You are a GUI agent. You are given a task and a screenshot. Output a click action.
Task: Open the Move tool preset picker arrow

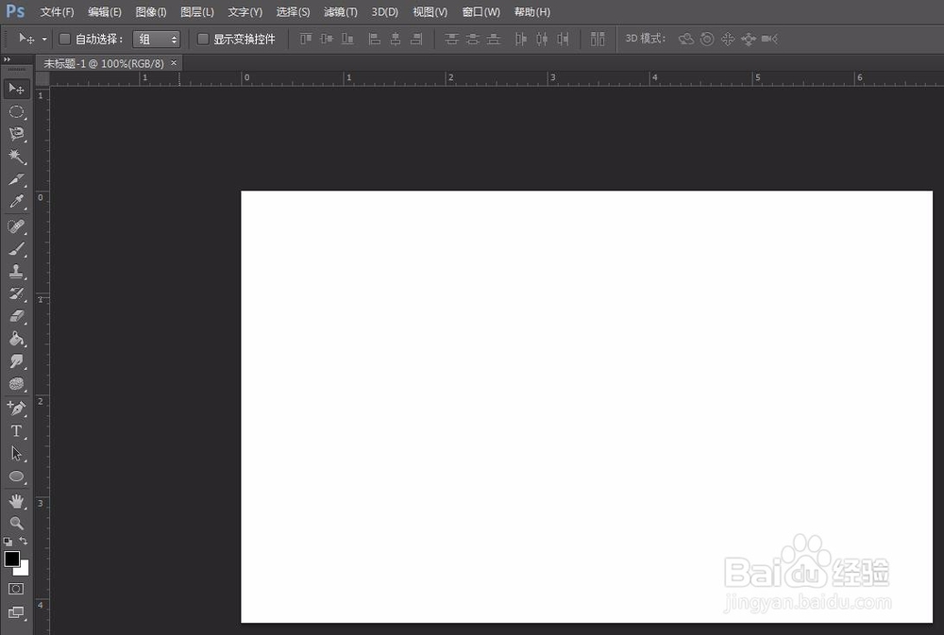point(44,39)
